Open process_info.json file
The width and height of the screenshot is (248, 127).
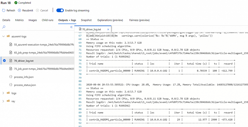click(24, 77)
